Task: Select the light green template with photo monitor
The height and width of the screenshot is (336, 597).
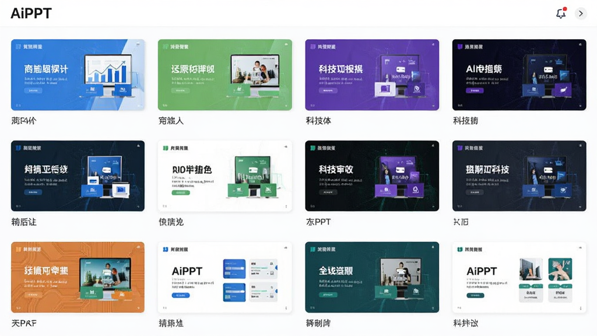Action: point(225,75)
